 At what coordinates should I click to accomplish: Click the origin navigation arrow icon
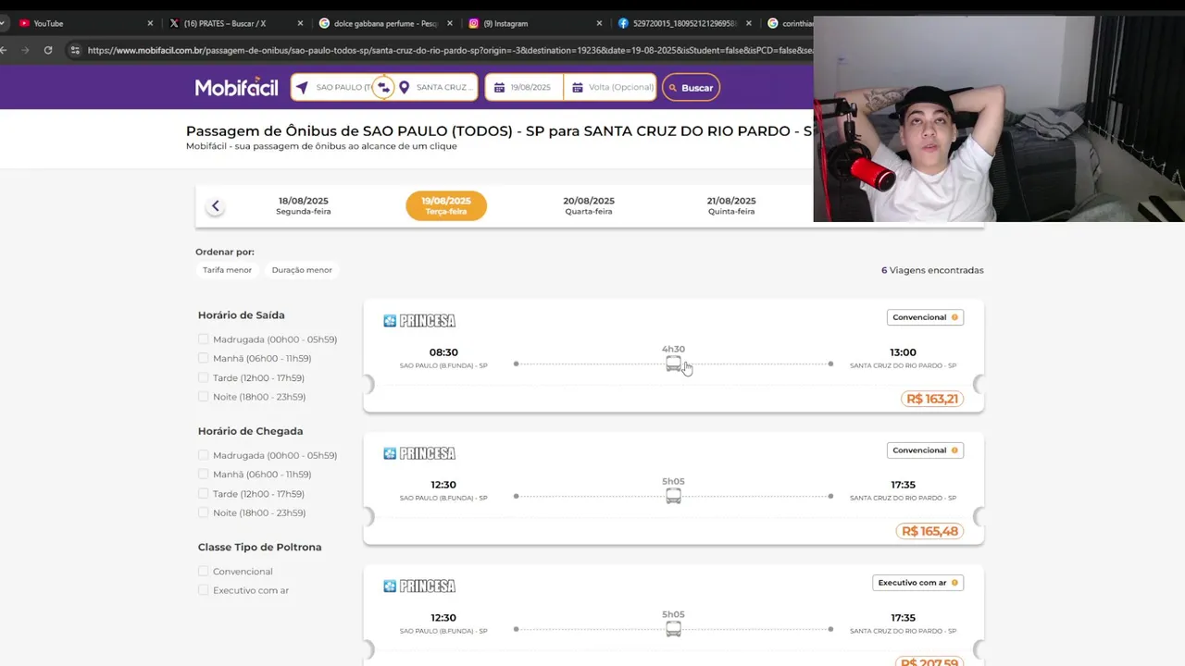point(302,87)
